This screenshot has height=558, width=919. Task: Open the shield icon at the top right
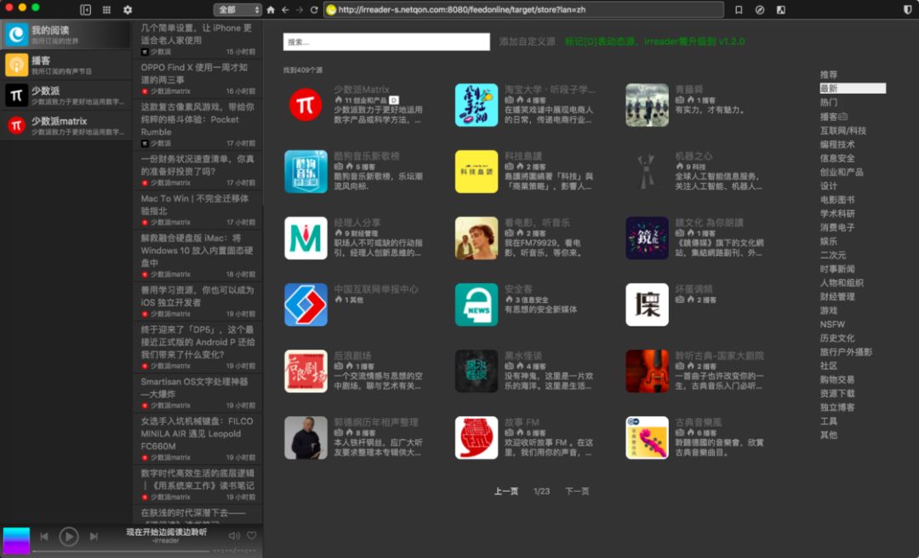coord(908,10)
